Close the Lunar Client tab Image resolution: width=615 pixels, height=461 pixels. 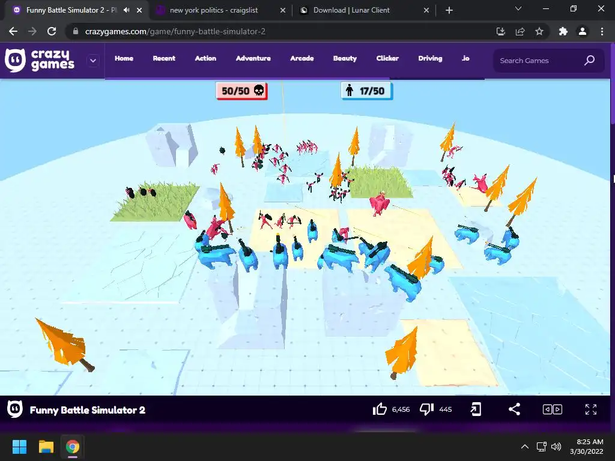click(x=426, y=10)
